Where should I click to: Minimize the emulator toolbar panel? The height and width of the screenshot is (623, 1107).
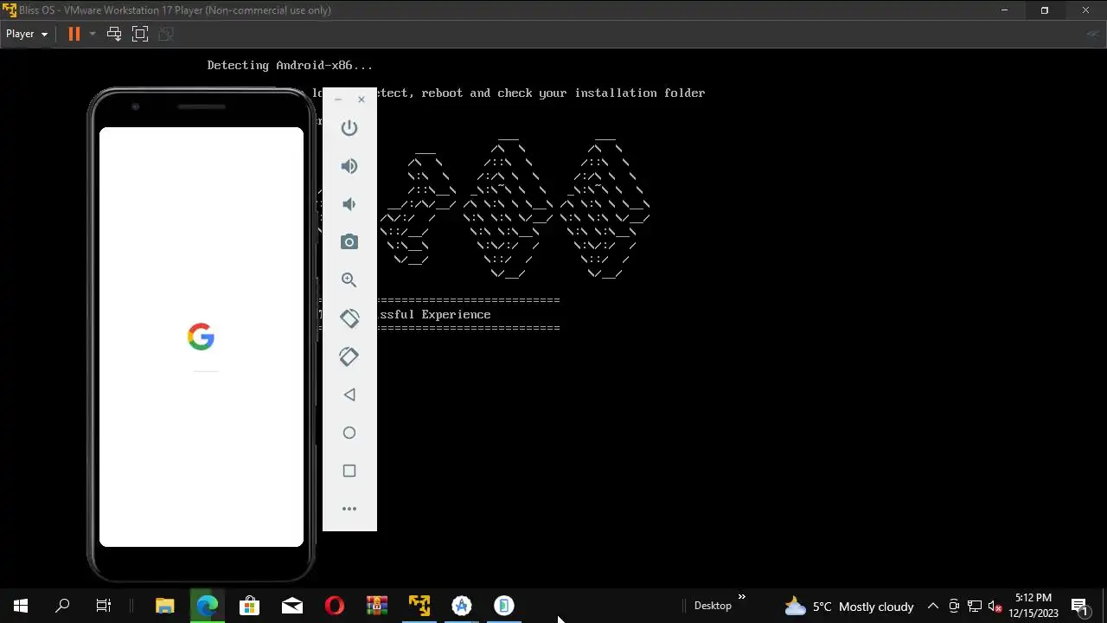click(x=338, y=100)
